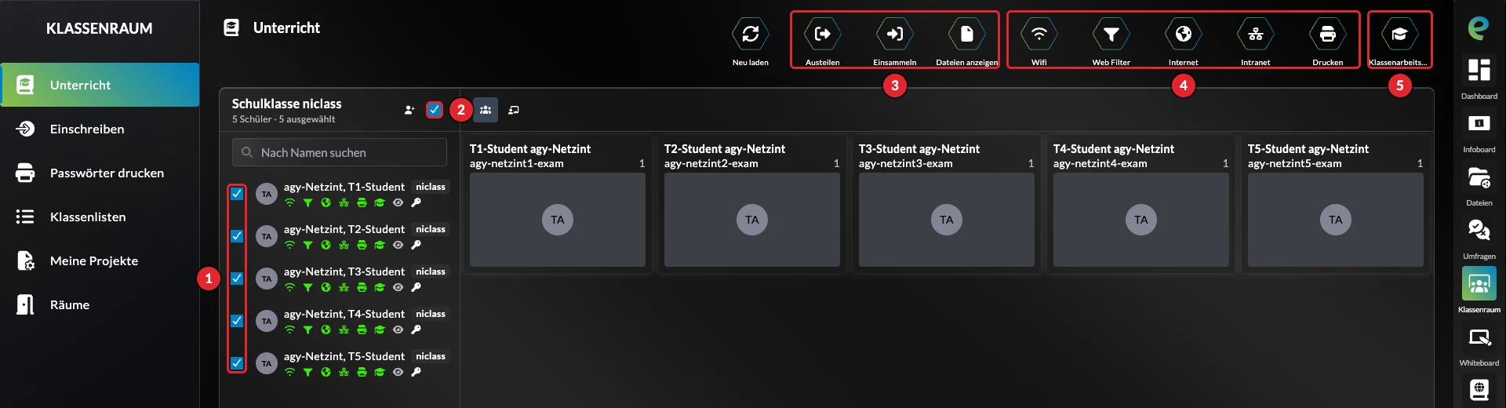Uncheck the T1-Student checkbox

point(237,194)
